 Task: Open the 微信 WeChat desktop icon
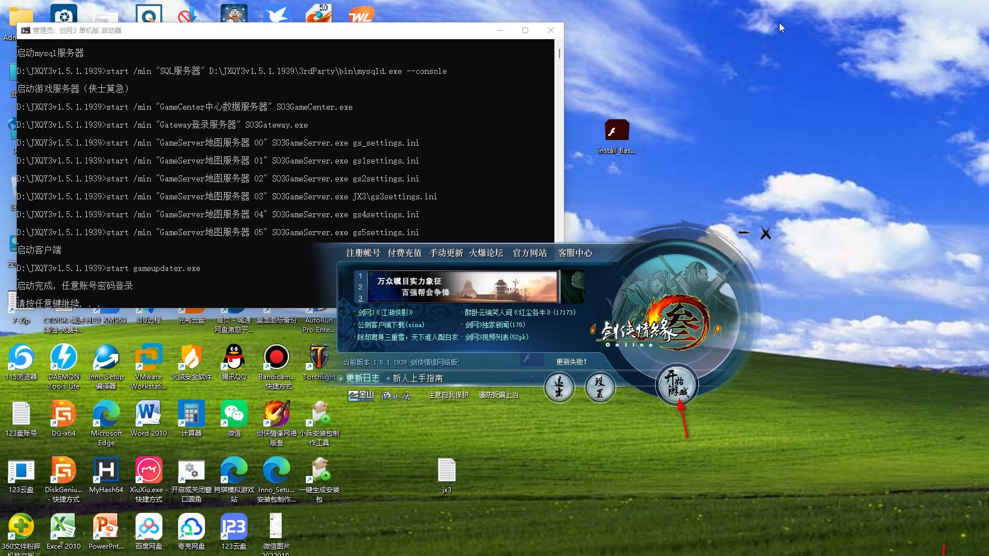[234, 418]
